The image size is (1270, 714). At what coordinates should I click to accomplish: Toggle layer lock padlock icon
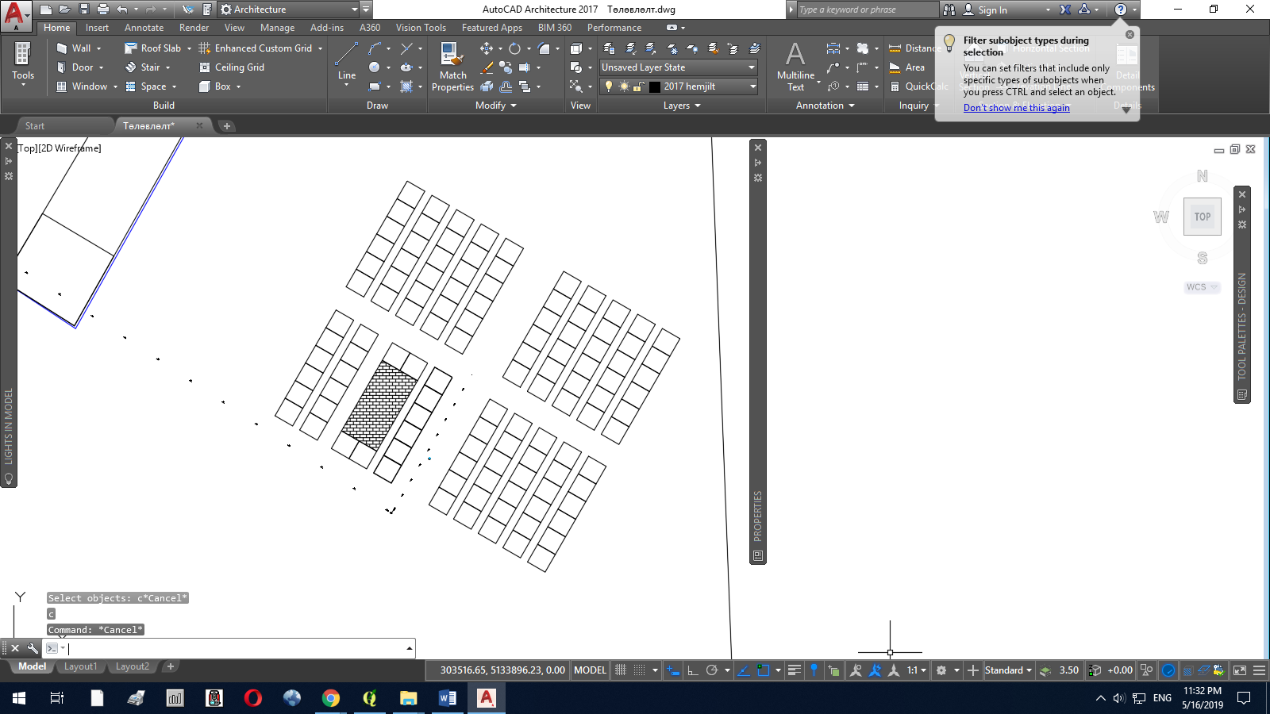[638, 86]
